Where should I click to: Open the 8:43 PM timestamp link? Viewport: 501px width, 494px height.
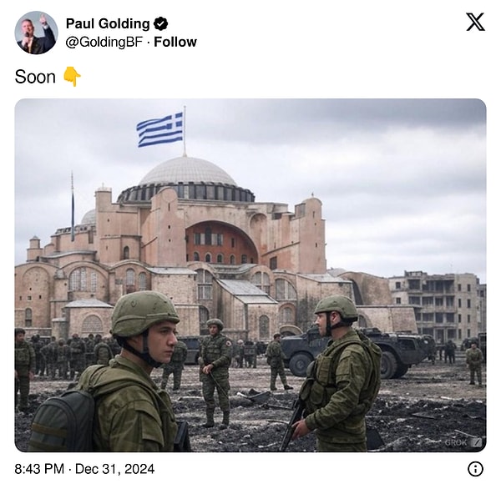pyautogui.click(x=39, y=469)
